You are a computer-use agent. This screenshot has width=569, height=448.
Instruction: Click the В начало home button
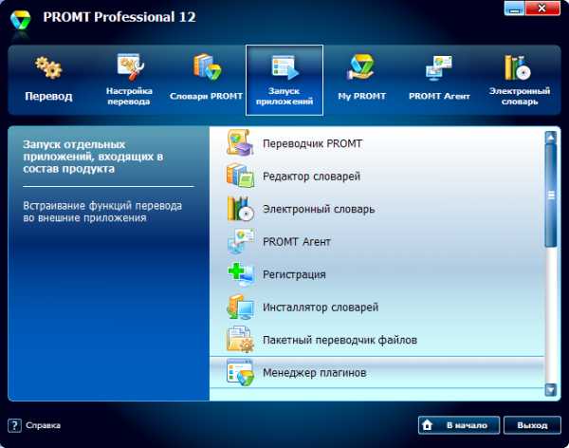coord(459,425)
